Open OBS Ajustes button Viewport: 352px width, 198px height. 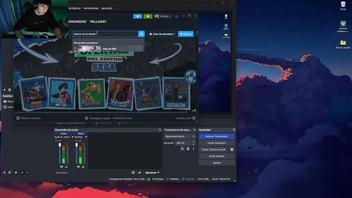[217, 163]
